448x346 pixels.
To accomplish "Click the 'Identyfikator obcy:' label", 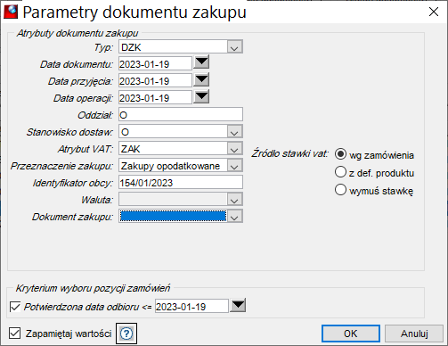I will (x=72, y=183).
